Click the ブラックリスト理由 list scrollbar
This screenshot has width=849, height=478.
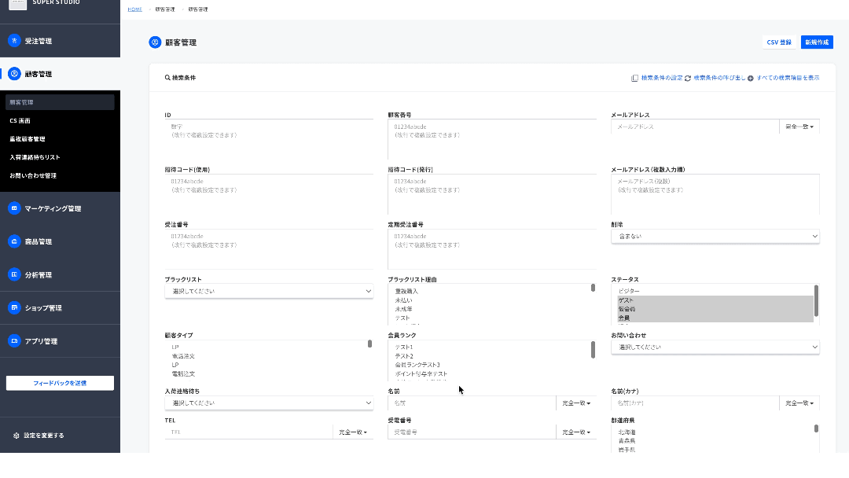[x=593, y=288]
